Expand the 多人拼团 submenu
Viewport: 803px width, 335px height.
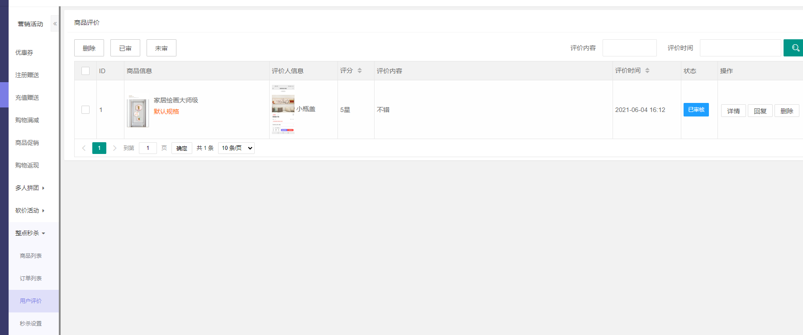pos(30,188)
